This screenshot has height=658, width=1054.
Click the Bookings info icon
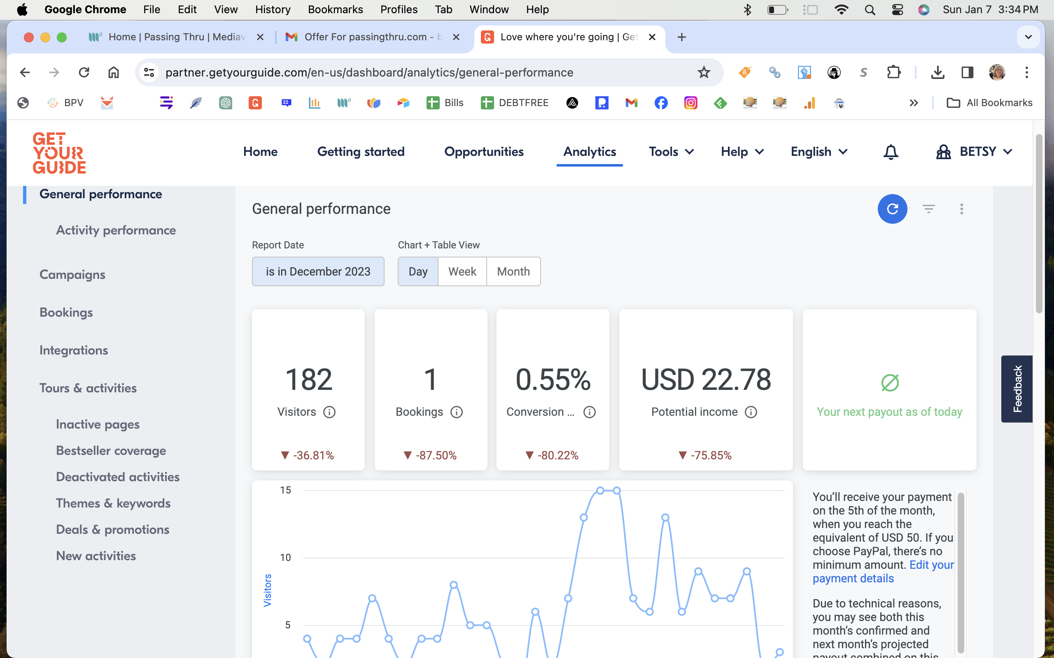coord(457,412)
